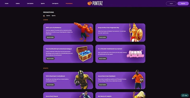This screenshot has width=190, height=98.
Task: Click the orange rooster mascot image
Action: pyautogui.click(x=83, y=32)
